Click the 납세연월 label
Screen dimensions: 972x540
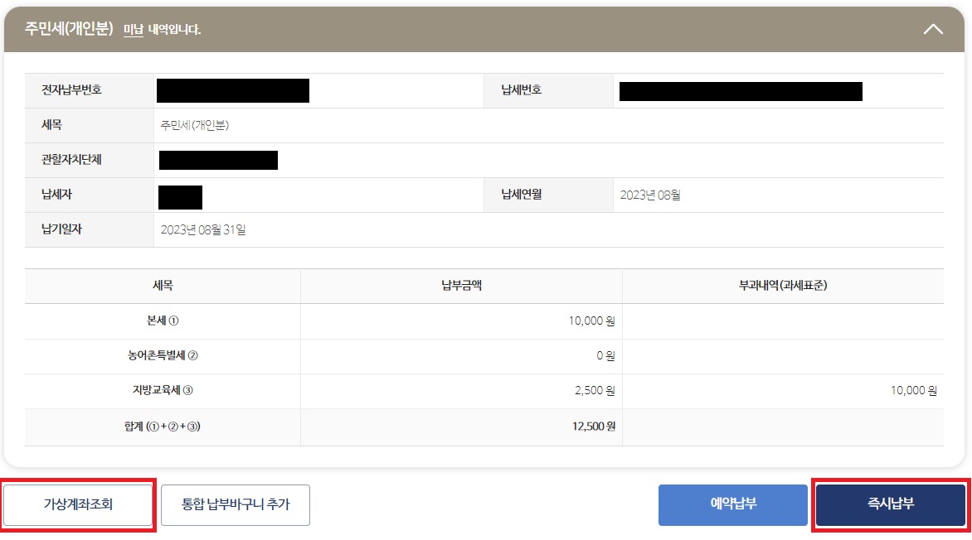[522, 195]
